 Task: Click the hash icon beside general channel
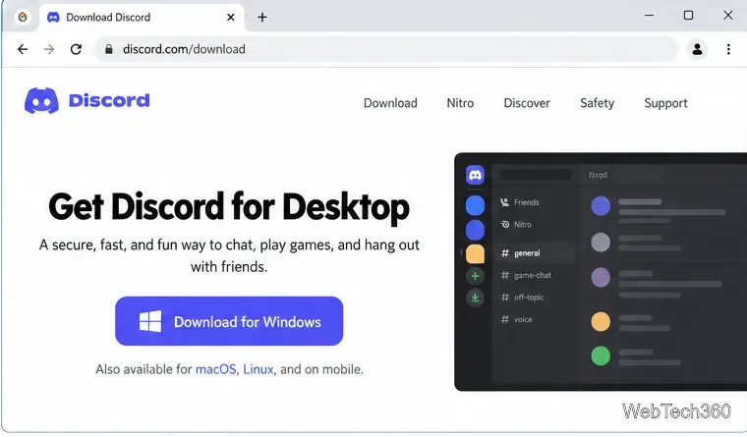click(505, 253)
